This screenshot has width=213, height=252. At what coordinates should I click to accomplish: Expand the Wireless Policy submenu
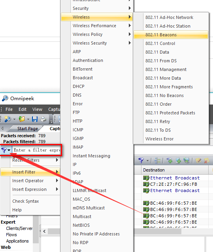(x=130, y=34)
